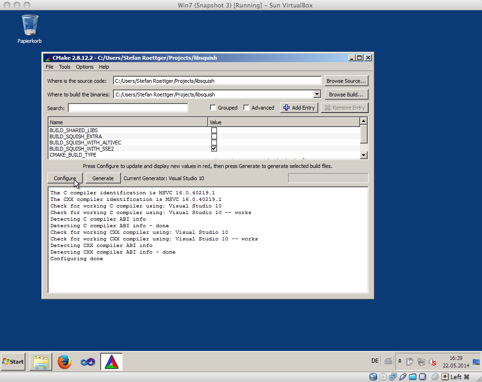
Task: Click the scroll down arrow of cache list
Action: coord(364,155)
